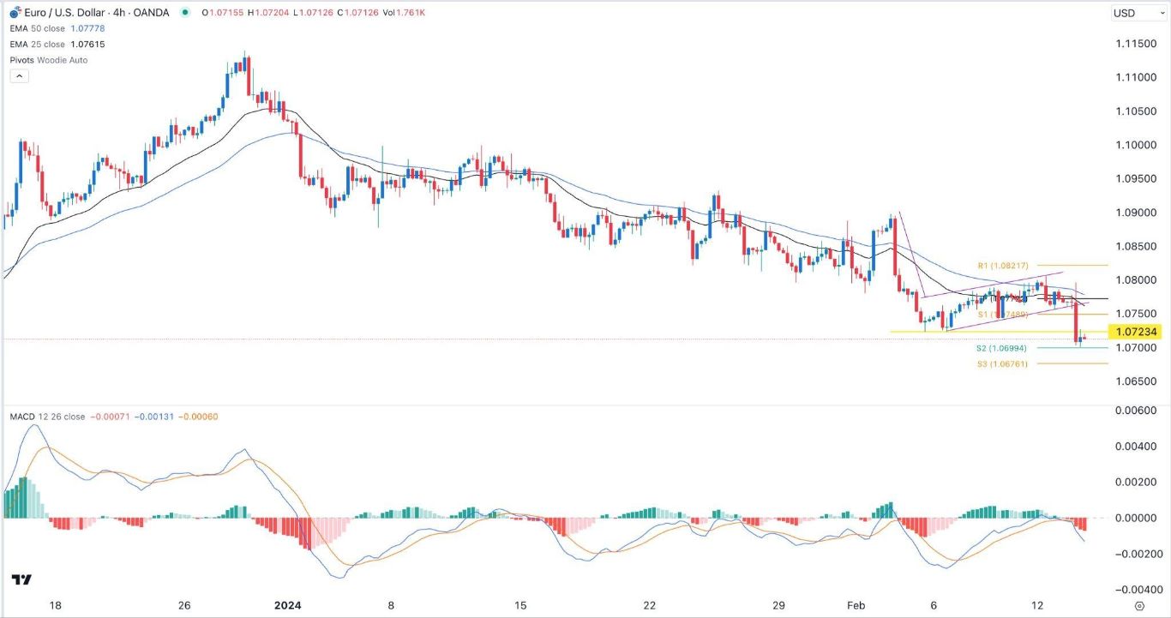Click the 26 date label on the time axis
The width and height of the screenshot is (1171, 618).
click(184, 605)
